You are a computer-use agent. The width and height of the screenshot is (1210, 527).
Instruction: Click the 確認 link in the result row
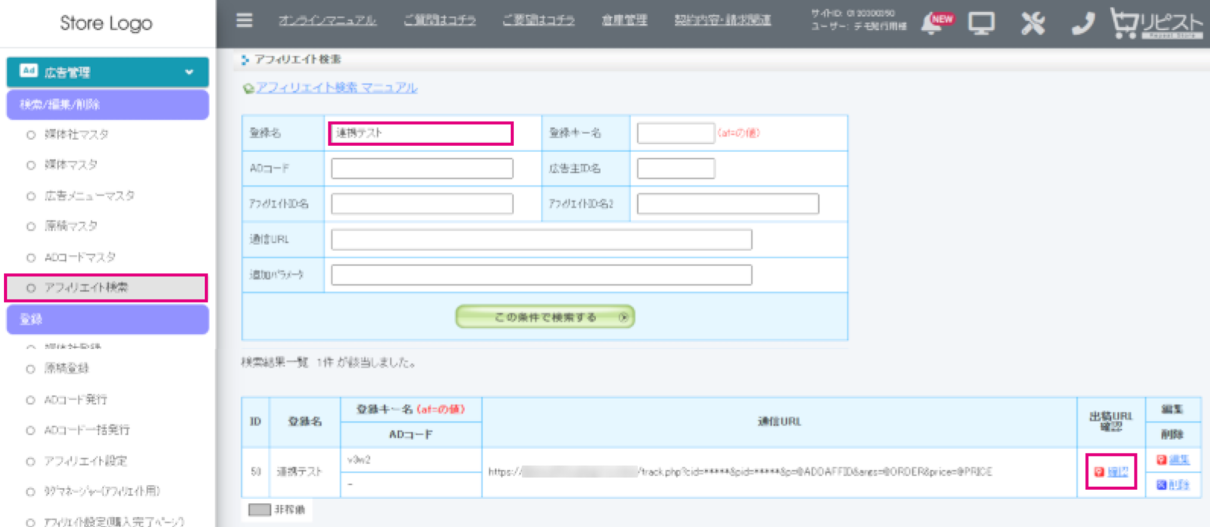pyautogui.click(x=1118, y=472)
